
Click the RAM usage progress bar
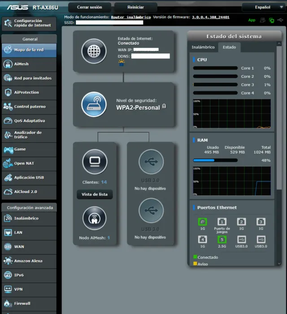[x=215, y=160]
